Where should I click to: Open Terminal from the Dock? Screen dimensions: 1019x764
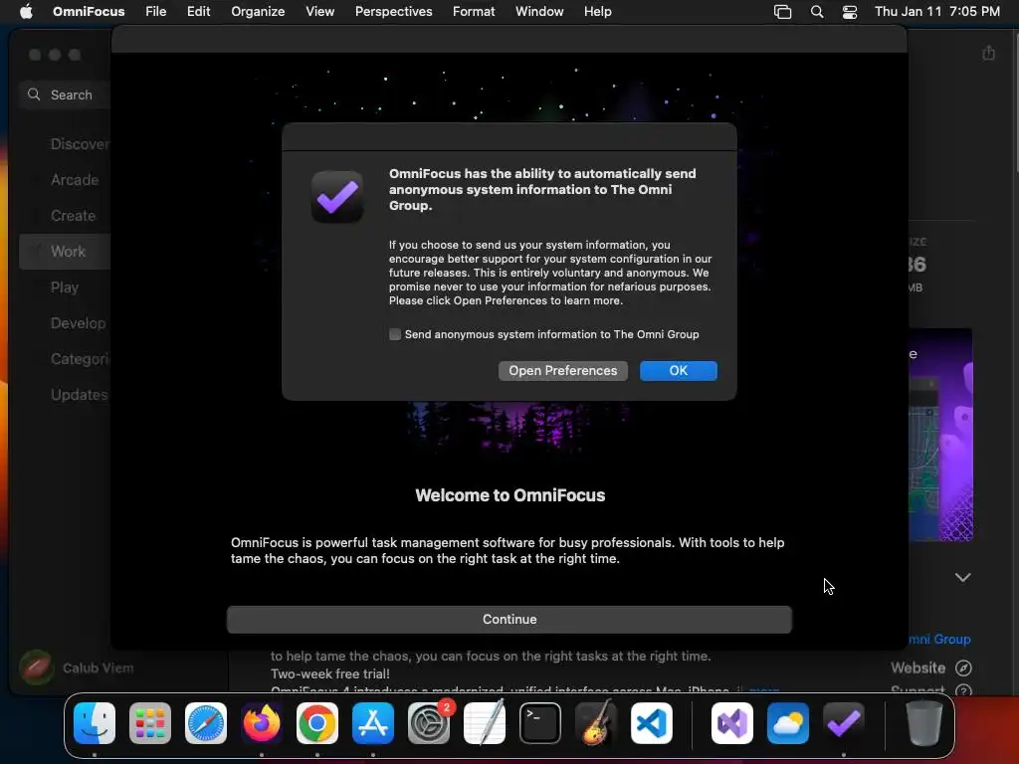click(540, 723)
